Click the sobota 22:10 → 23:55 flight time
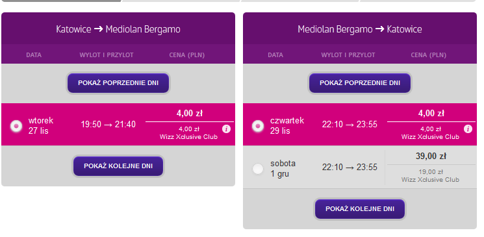Image resolution: width=484 pixels, height=237 pixels. [x=350, y=168]
